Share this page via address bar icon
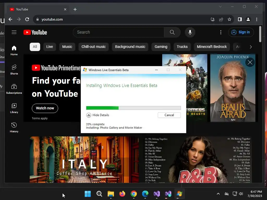 [x=221, y=19]
